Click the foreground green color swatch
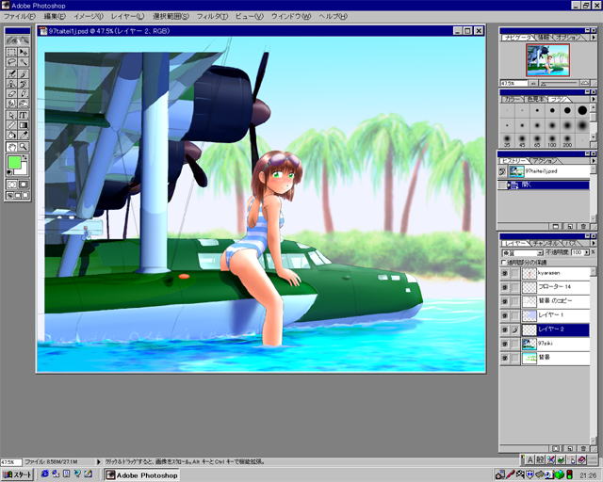The image size is (603, 482). tap(14, 162)
